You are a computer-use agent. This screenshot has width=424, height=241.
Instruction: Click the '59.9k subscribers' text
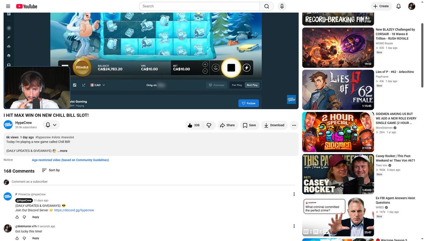click(x=26, y=127)
